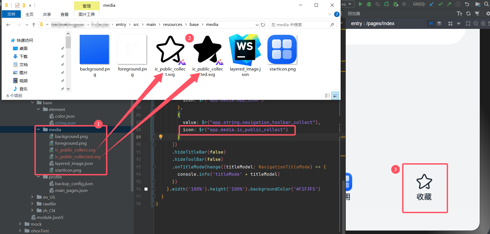Image resolution: width=490 pixels, height=234 pixels.
Task: Open the dropdown arrow beside the device grid icon
Action: (458, 24)
